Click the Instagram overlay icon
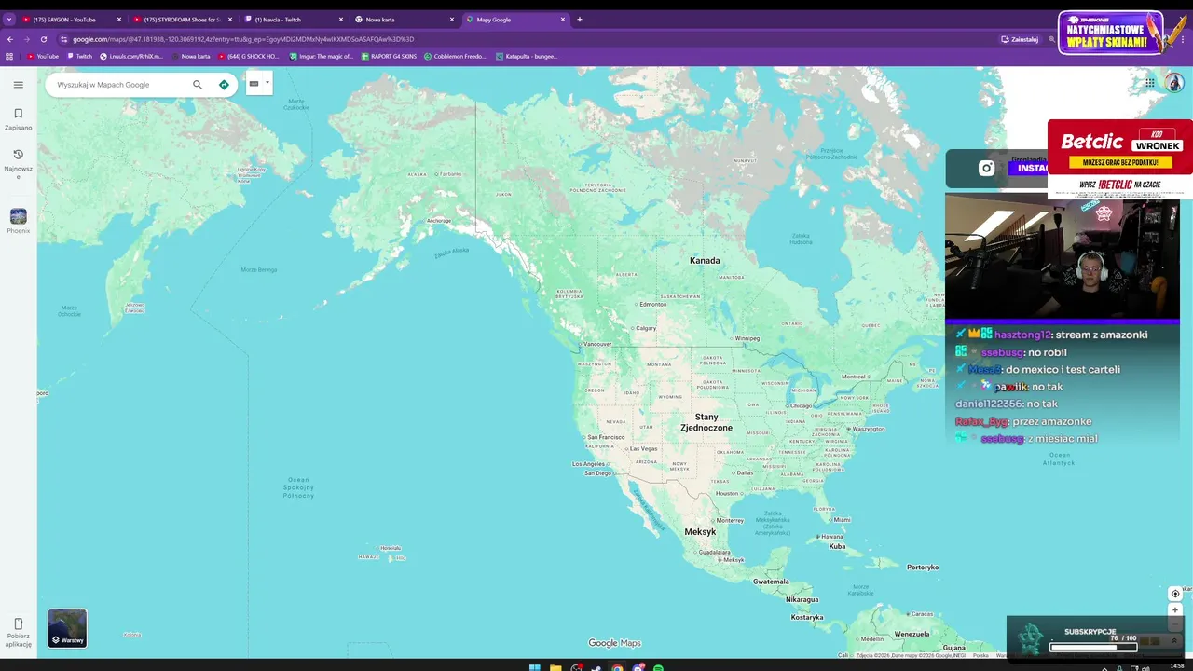The height and width of the screenshot is (671, 1193). (x=986, y=169)
